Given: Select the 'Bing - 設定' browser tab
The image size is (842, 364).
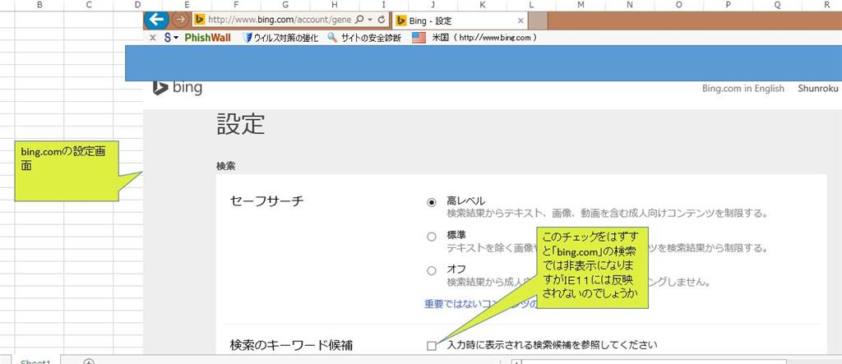Looking at the screenshot, I should pyautogui.click(x=460, y=21).
